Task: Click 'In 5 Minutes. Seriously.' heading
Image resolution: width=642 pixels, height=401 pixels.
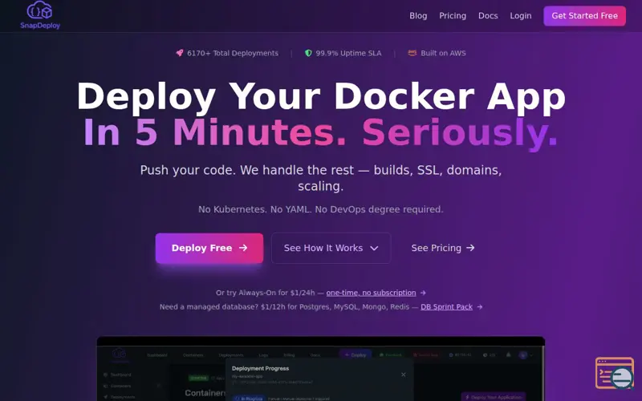Action: 321,132
